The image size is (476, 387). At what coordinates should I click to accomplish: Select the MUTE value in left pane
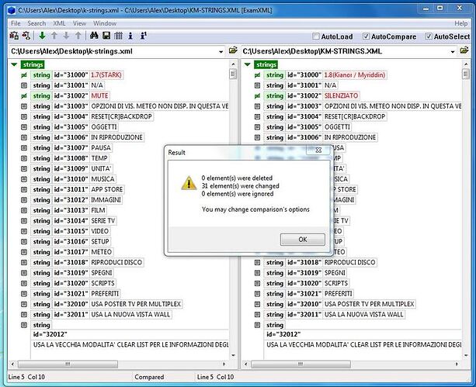pos(99,96)
